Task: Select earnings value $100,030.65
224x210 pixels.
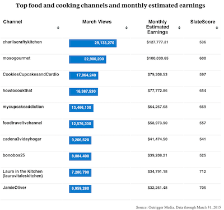Action: (x=157, y=59)
